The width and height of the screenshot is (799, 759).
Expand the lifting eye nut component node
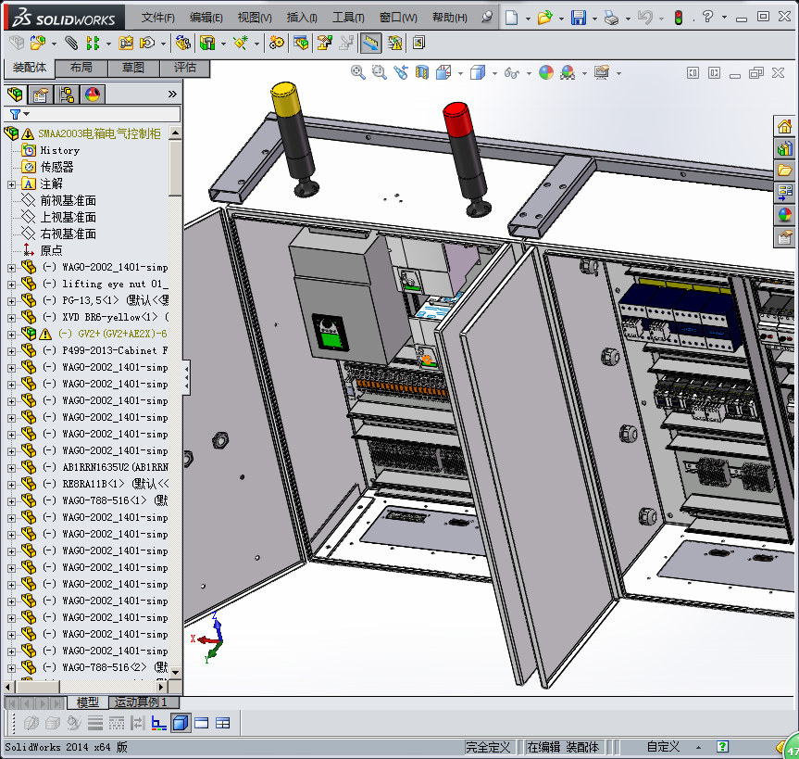[11, 284]
